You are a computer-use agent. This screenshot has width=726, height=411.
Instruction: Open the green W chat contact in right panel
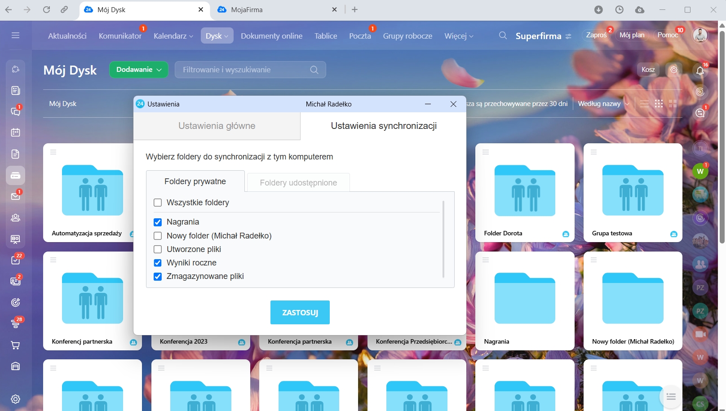tap(700, 171)
